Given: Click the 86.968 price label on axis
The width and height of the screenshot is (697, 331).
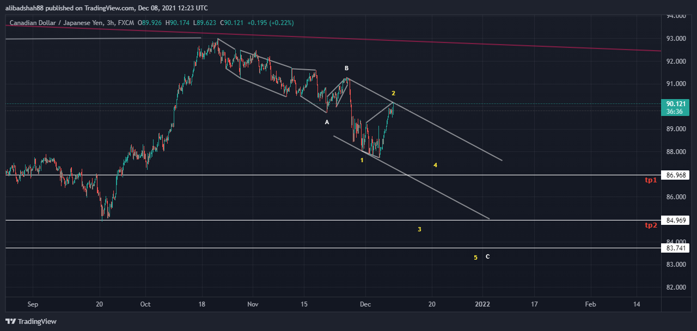Looking at the screenshot, I should [675, 175].
